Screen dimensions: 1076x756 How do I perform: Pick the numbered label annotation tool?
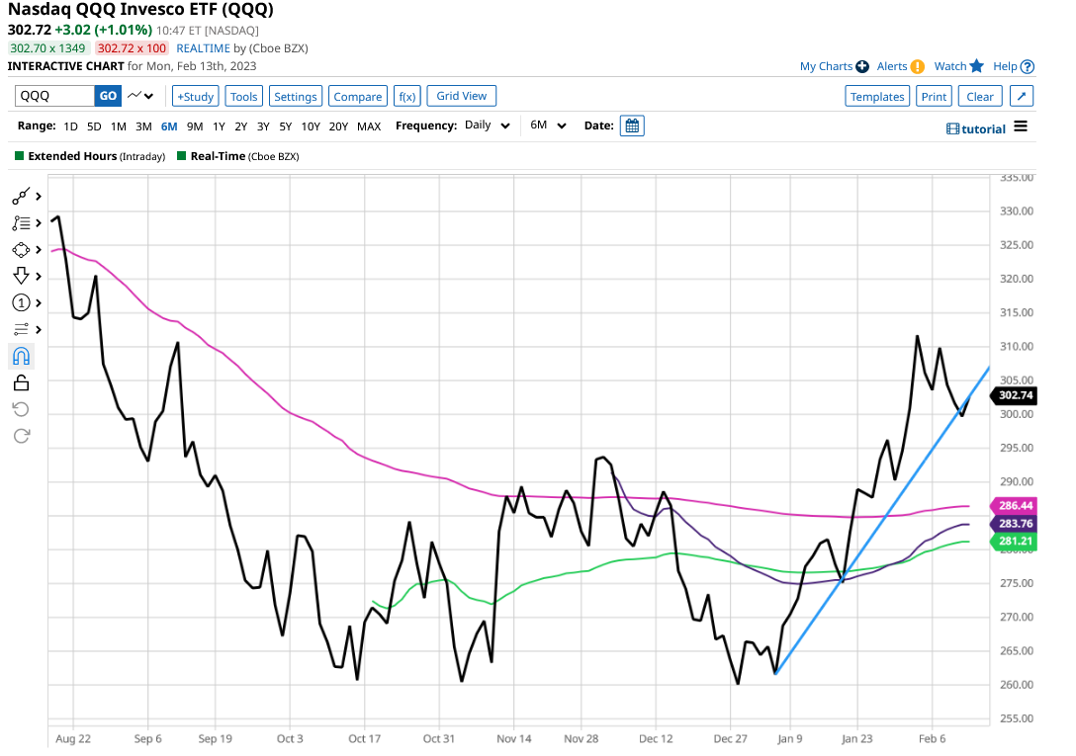pyautogui.click(x=22, y=302)
